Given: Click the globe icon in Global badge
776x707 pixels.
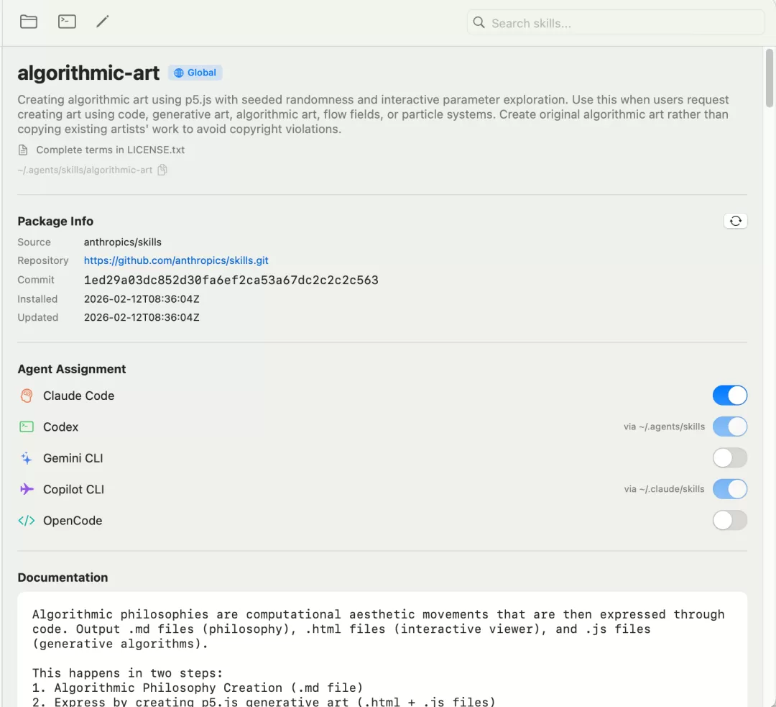Looking at the screenshot, I should 179,73.
